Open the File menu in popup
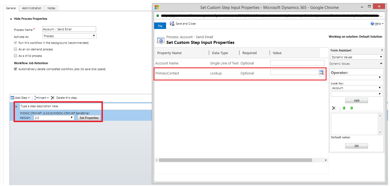This screenshot has height=186, width=390. coord(160,26)
